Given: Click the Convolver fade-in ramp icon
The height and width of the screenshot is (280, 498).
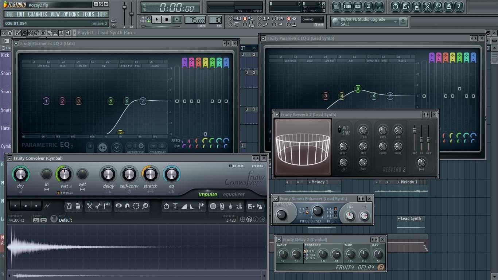Looking at the screenshot, I should (184, 206).
